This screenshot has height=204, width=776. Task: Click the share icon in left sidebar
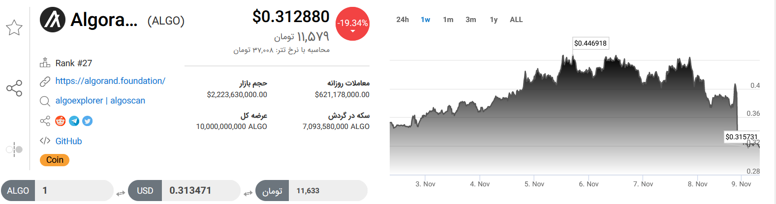pyautogui.click(x=14, y=88)
